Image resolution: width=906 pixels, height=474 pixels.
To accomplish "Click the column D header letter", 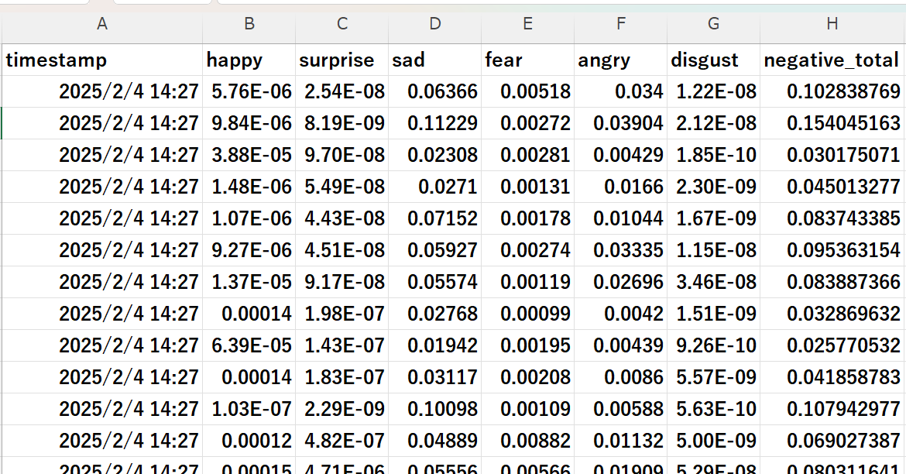I will click(x=435, y=25).
